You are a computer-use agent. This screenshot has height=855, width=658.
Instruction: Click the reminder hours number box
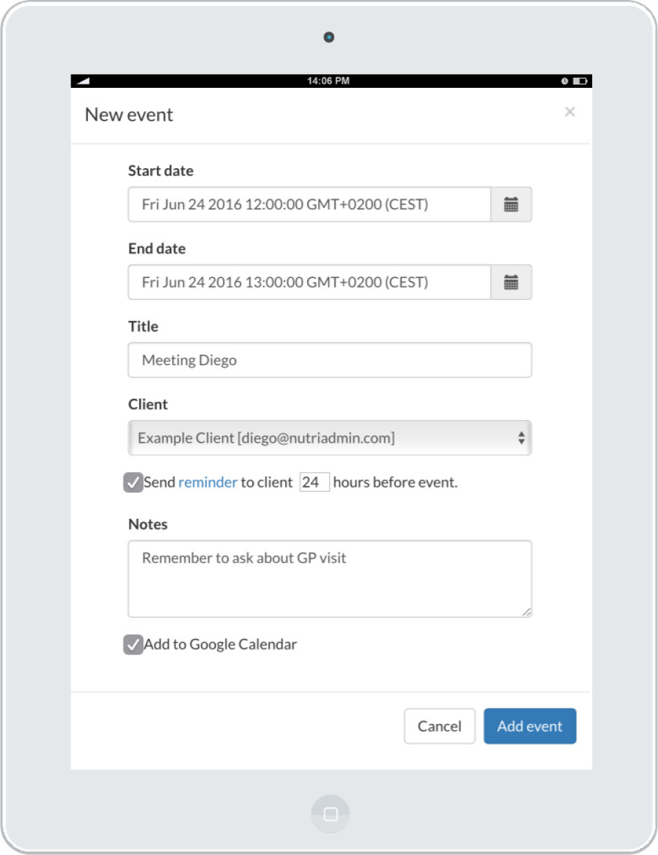(314, 482)
